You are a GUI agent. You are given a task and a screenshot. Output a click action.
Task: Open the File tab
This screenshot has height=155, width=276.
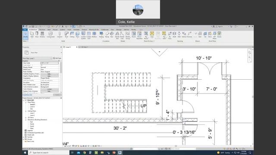point(25,30)
